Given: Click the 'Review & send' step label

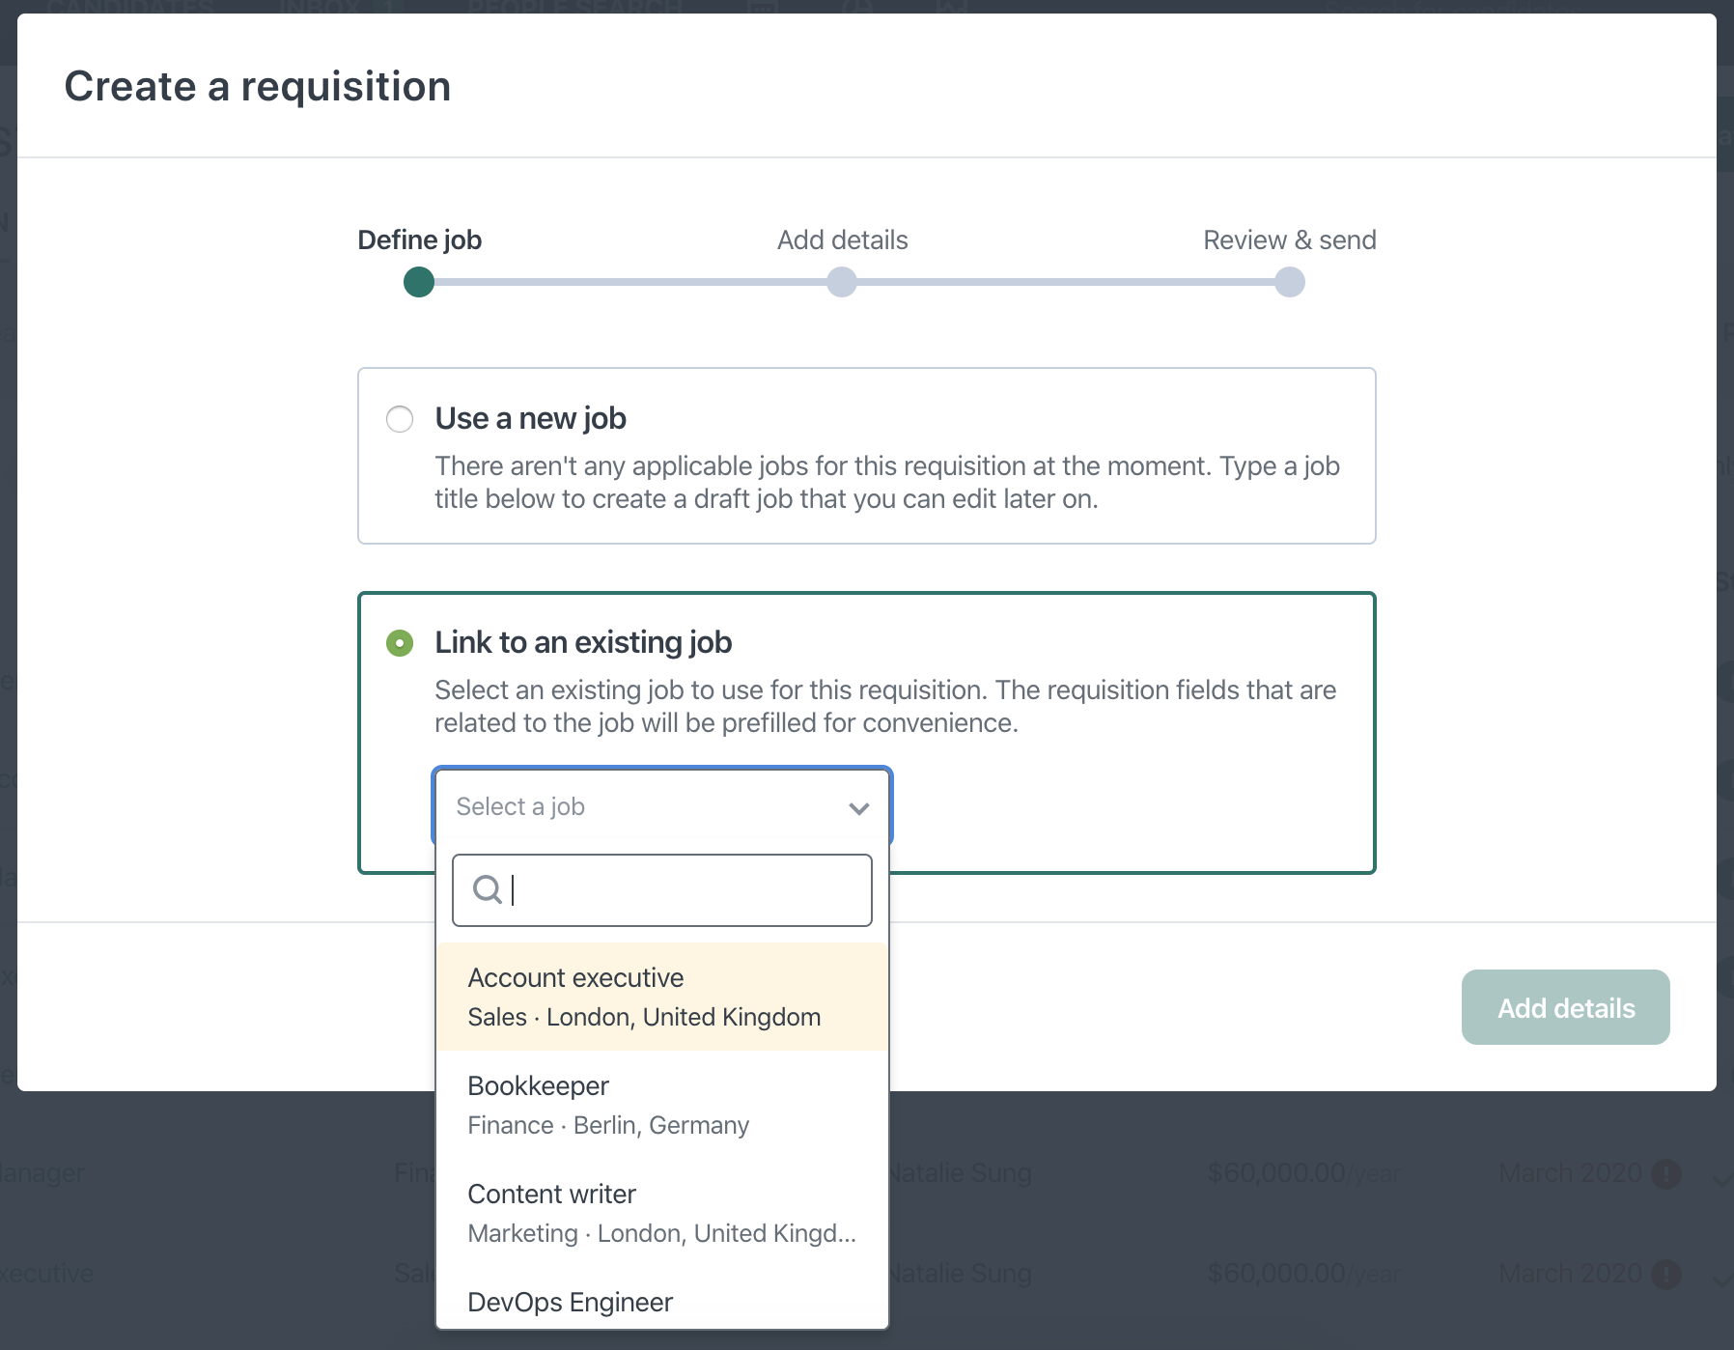Looking at the screenshot, I should point(1290,239).
